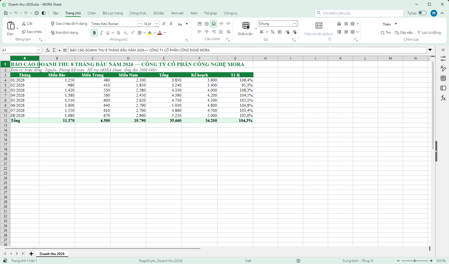Toggle the Tự lưu autosave switch
449x264 pixels.
(x=422, y=13)
